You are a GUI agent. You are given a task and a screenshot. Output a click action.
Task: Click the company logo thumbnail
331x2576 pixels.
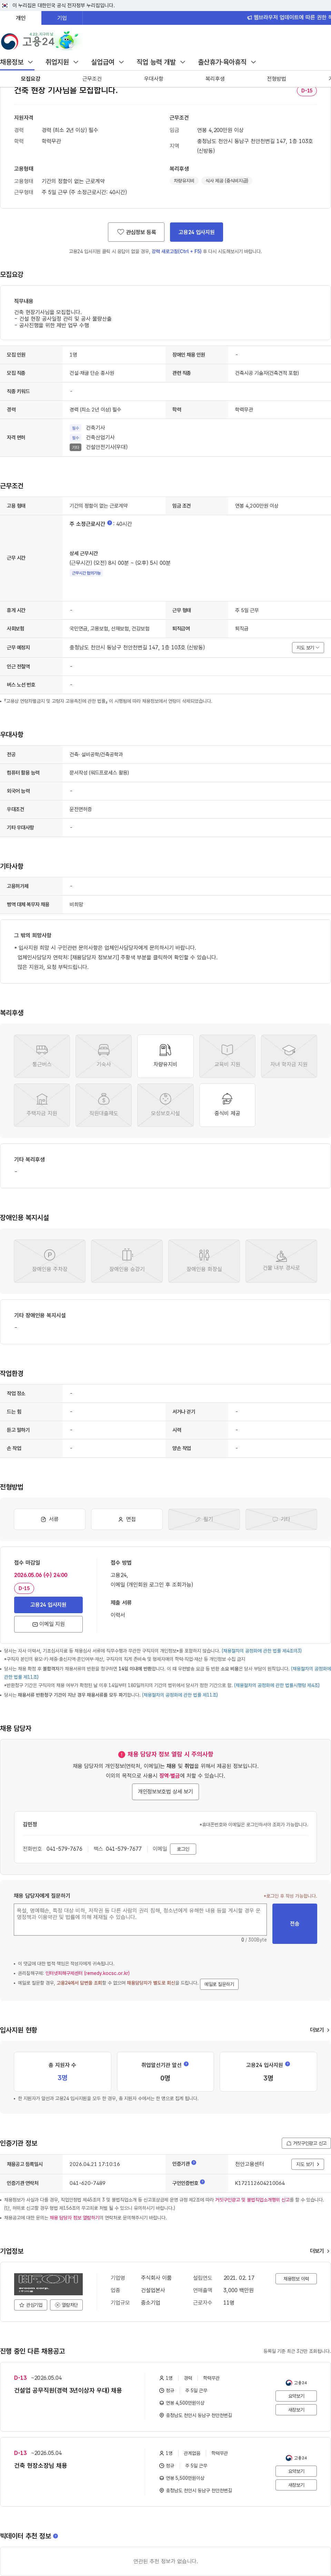48,2284
